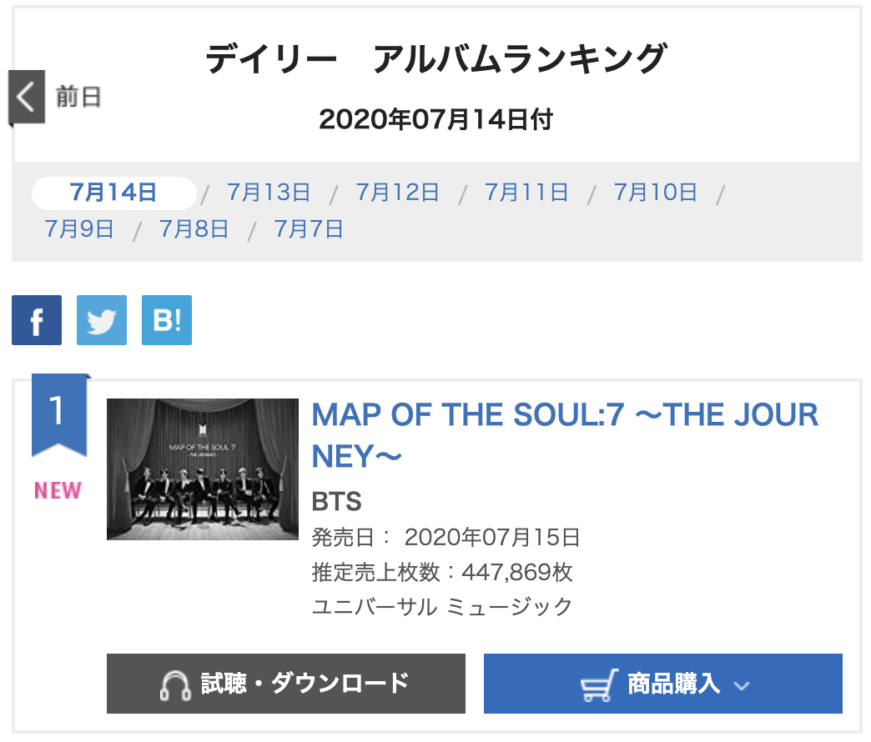The image size is (871, 742).
Task: Open the 7月9日 ranking
Action: coord(79,228)
